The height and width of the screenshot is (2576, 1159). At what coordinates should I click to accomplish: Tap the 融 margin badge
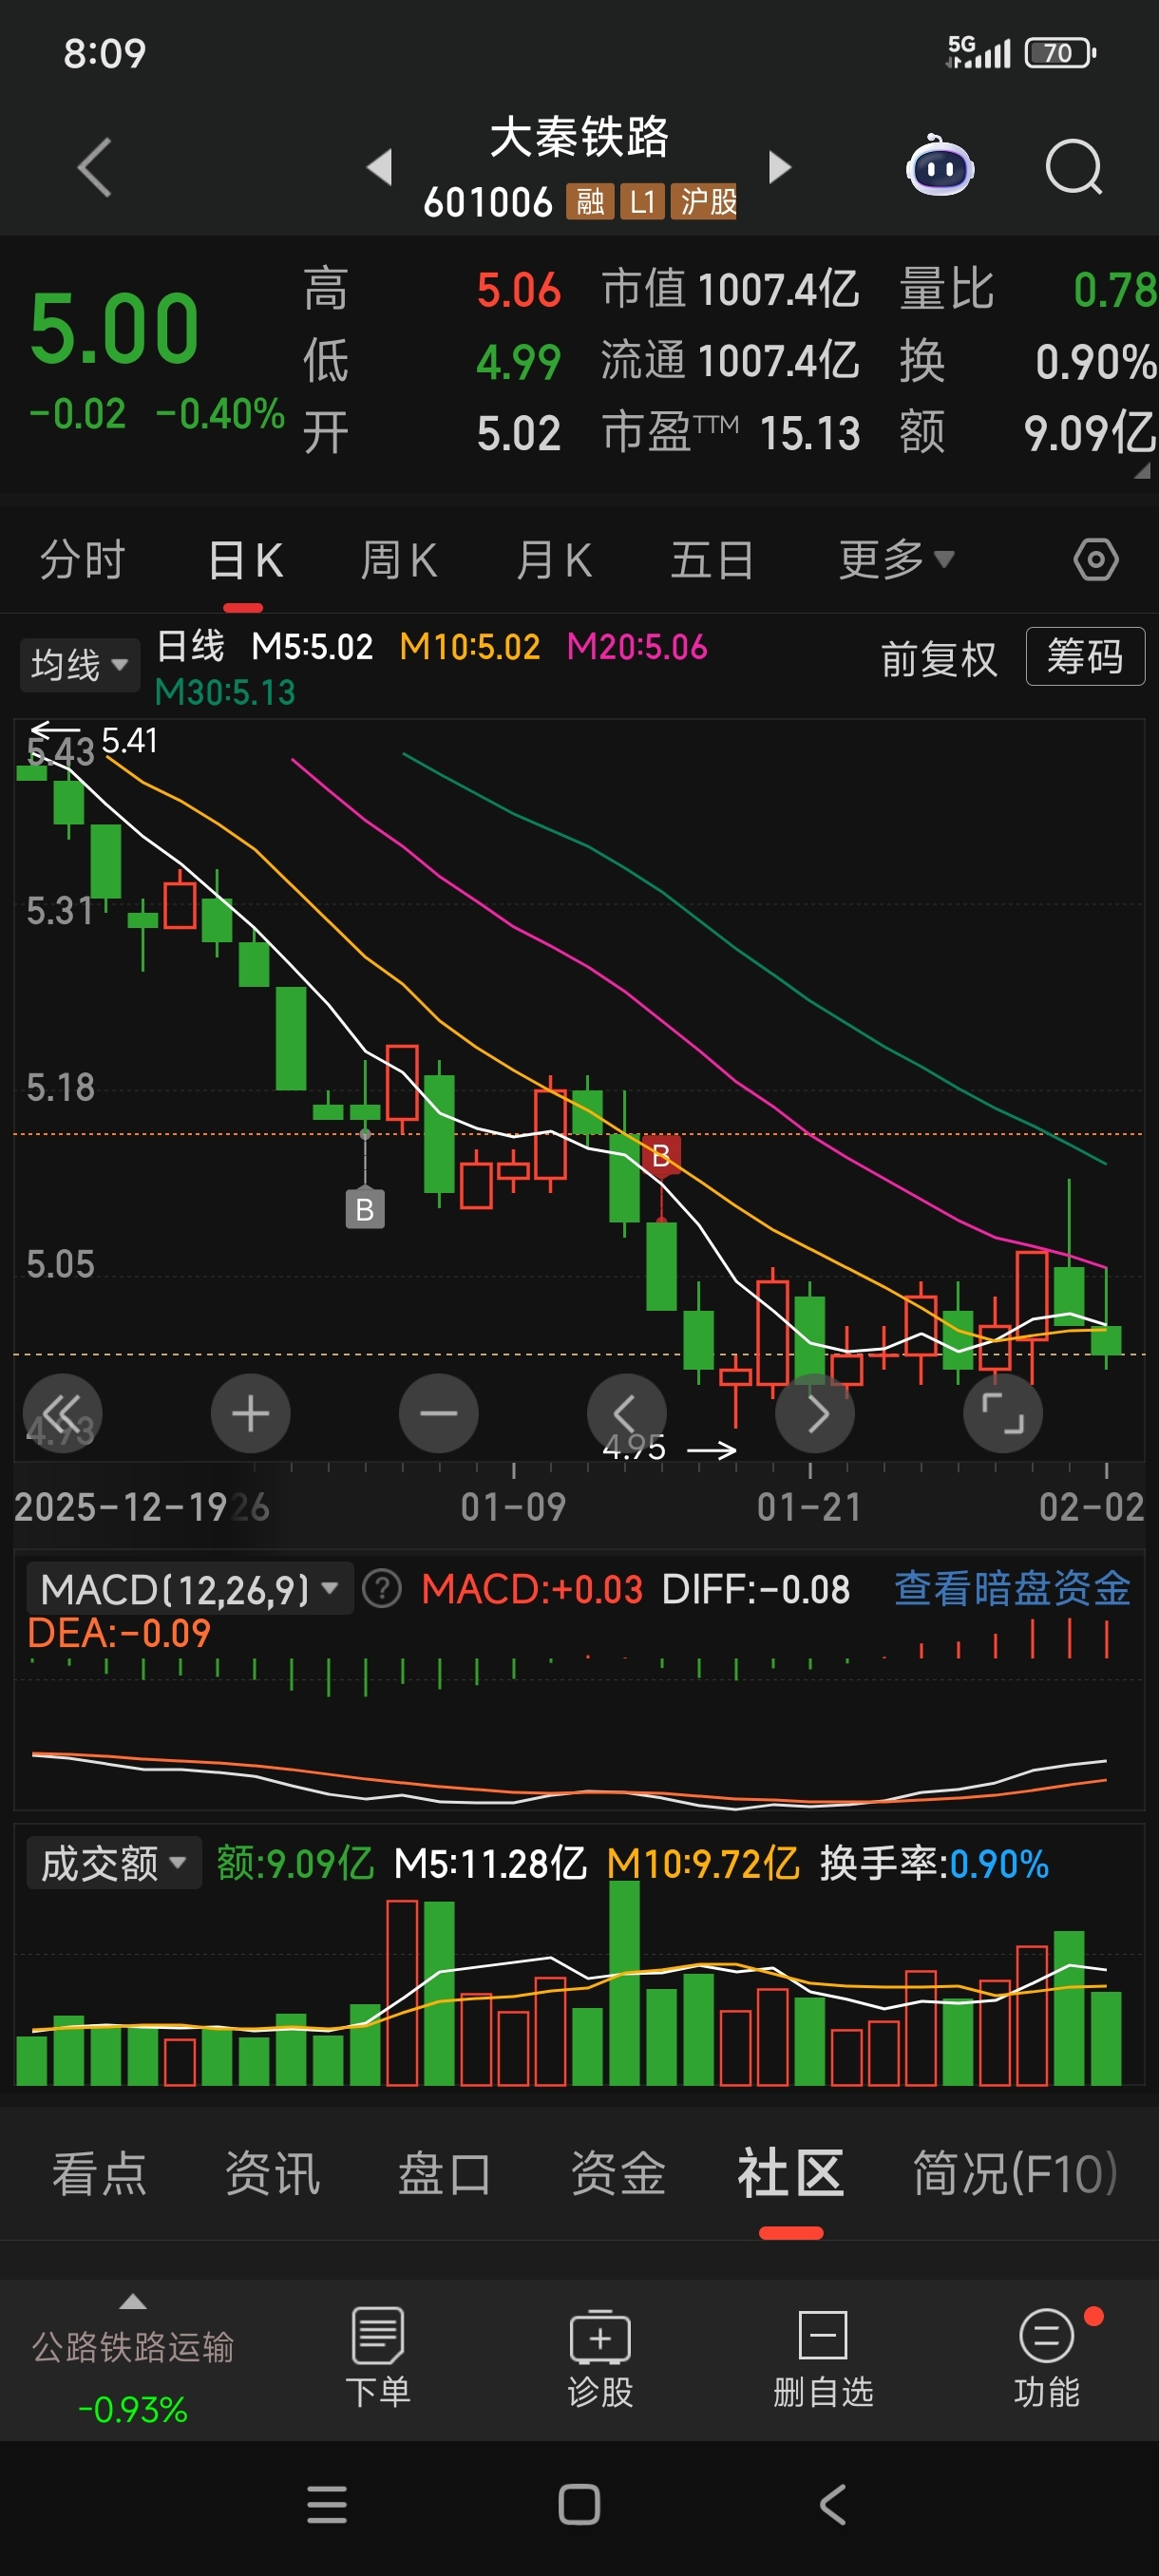click(x=589, y=202)
